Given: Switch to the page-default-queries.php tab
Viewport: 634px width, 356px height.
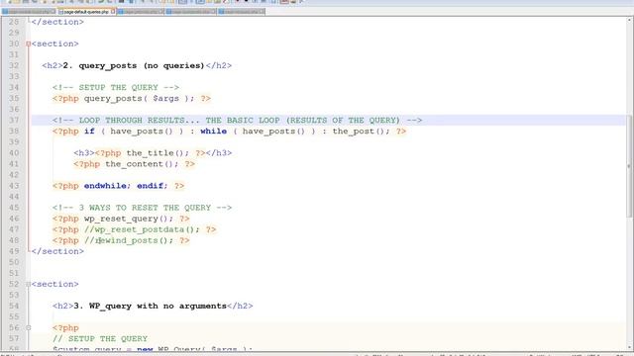Looking at the screenshot, I should coord(86,12).
